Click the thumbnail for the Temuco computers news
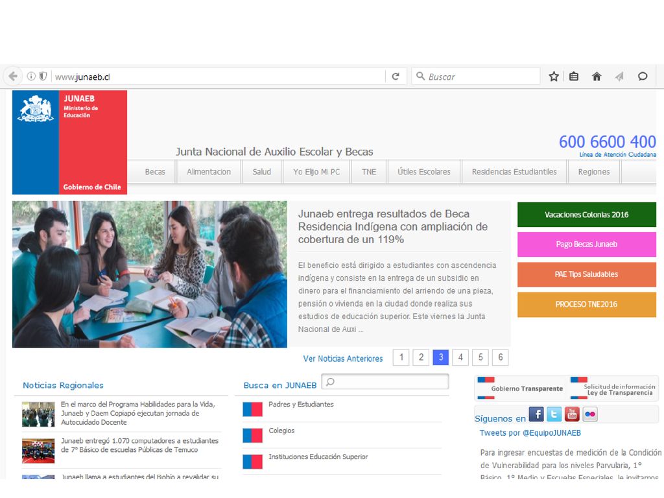Viewport: 664px width, 498px height. point(38,451)
